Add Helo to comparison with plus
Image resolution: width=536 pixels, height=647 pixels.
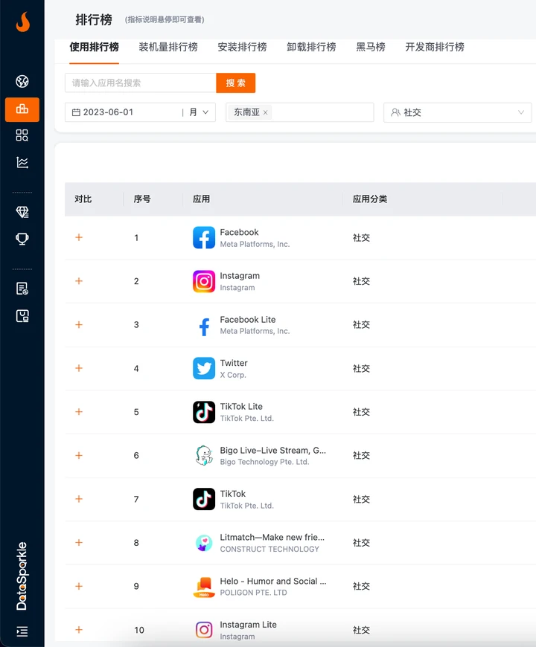pyautogui.click(x=79, y=586)
